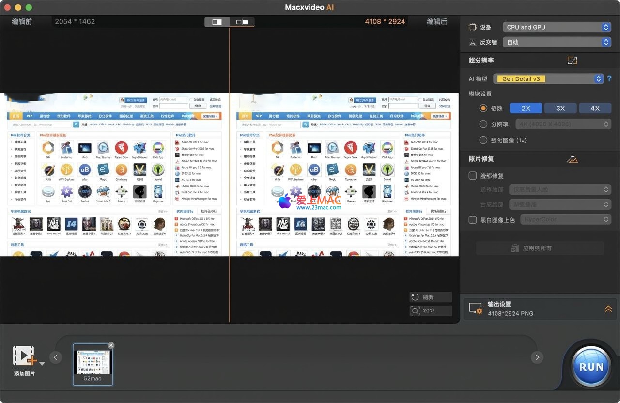Open the CPU and GPU device dropdown

(557, 27)
